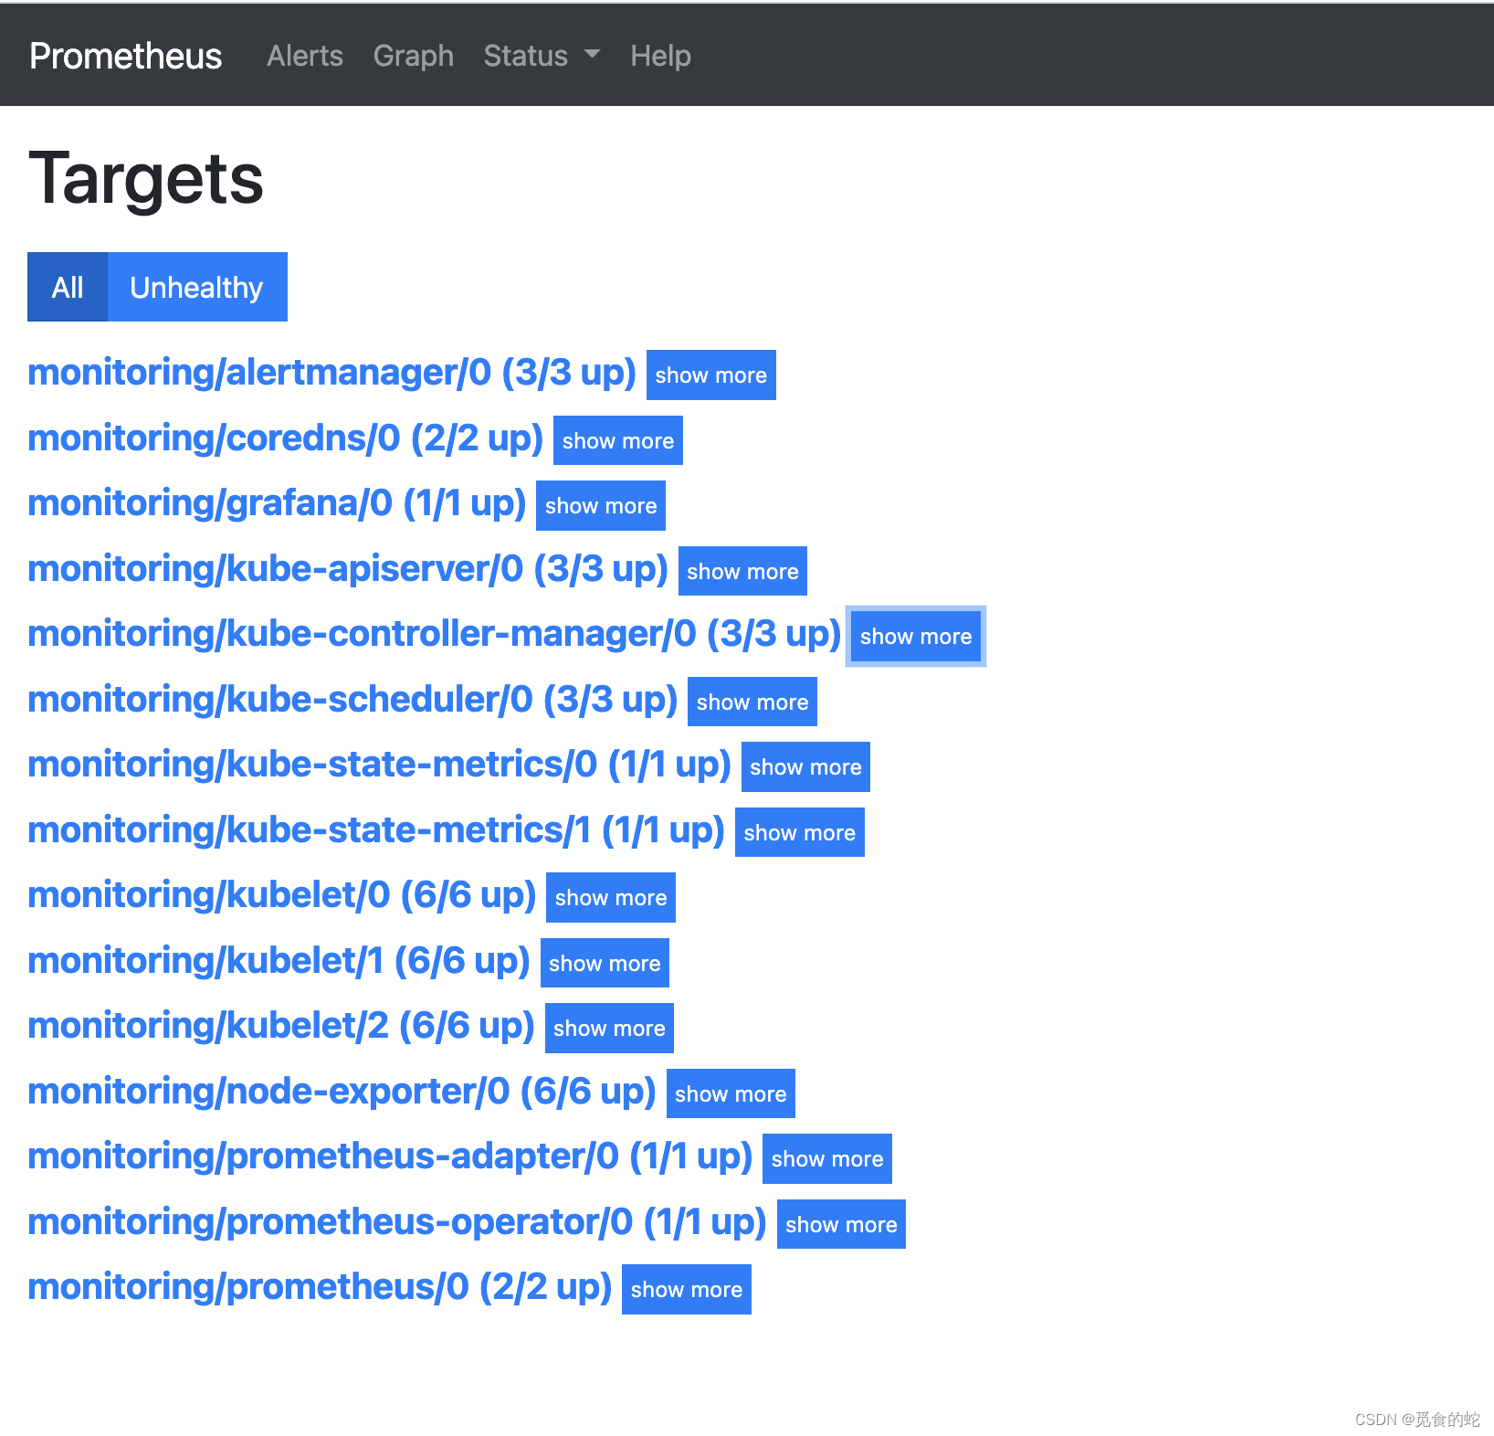The image size is (1494, 1436).
Task: Open monitoring/kube-state-metrics/0 target link
Action: point(380,765)
